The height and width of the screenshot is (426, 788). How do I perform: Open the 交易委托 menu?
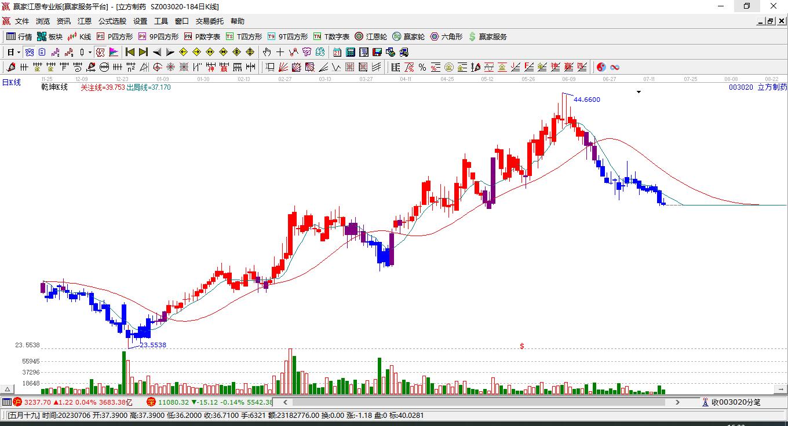(210, 21)
